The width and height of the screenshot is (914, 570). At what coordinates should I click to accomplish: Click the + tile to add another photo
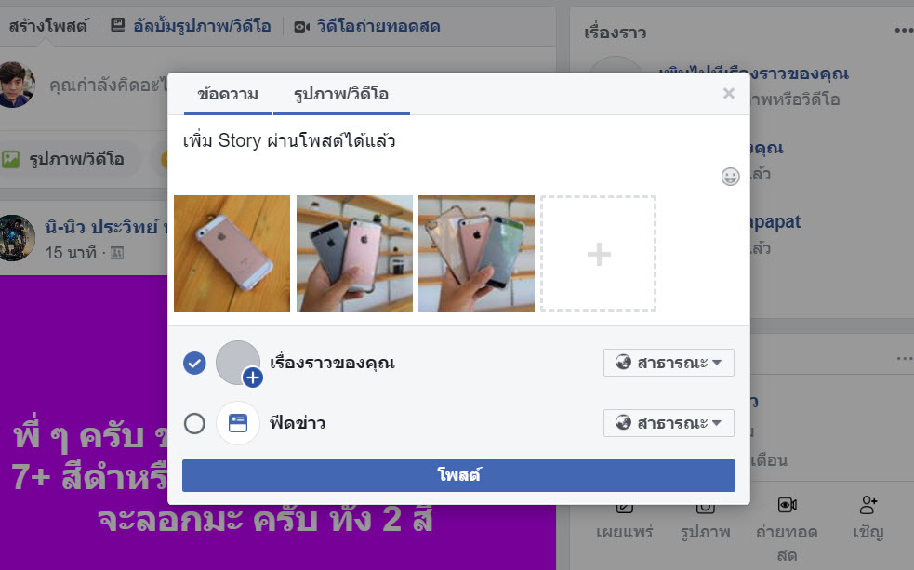598,252
